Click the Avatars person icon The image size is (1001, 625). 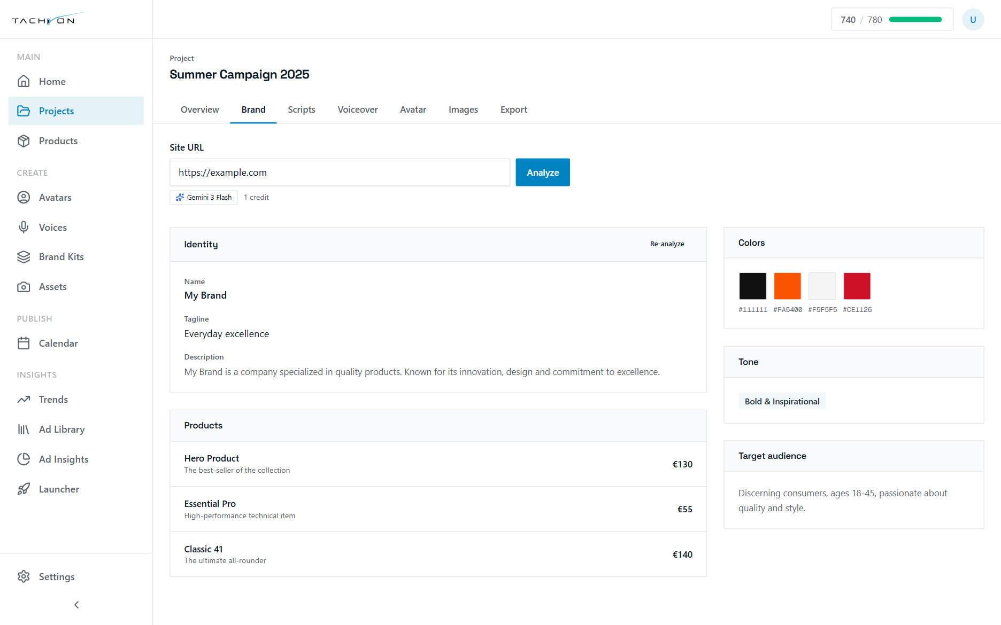click(x=24, y=197)
